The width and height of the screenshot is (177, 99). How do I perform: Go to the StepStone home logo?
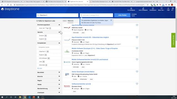point(10,9)
